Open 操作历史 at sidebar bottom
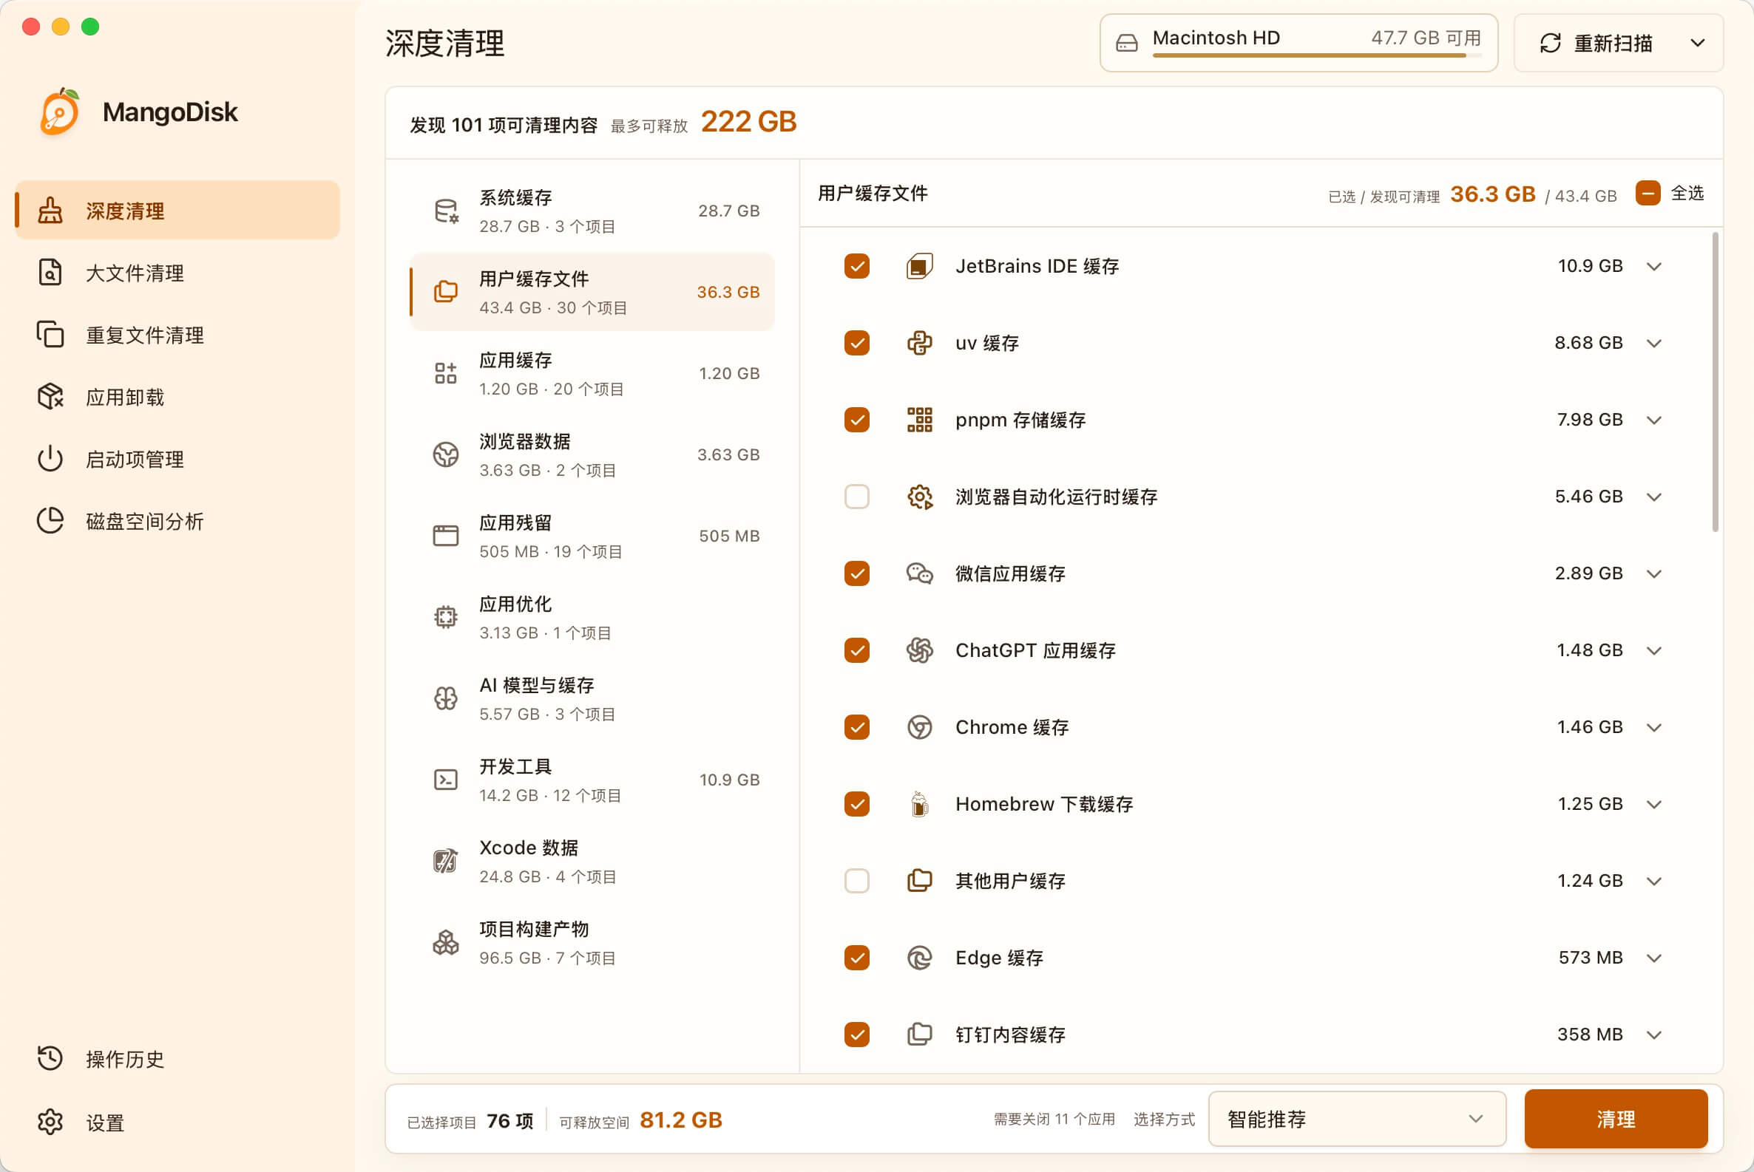The width and height of the screenshot is (1754, 1172). click(178, 1058)
